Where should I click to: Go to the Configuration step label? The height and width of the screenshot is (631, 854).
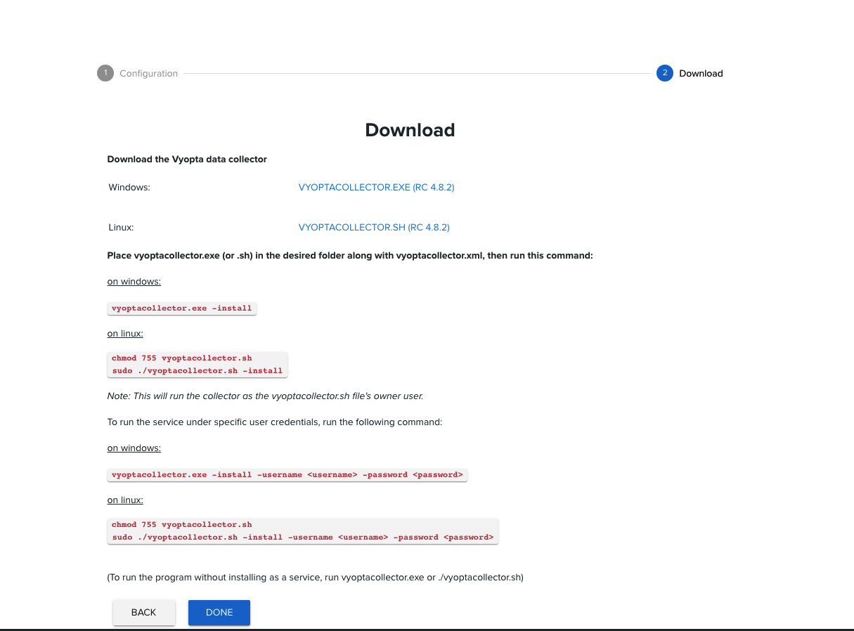click(148, 73)
